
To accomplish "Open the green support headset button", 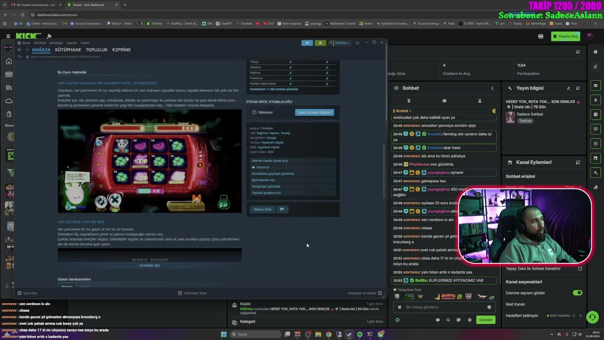I will click(x=592, y=316).
